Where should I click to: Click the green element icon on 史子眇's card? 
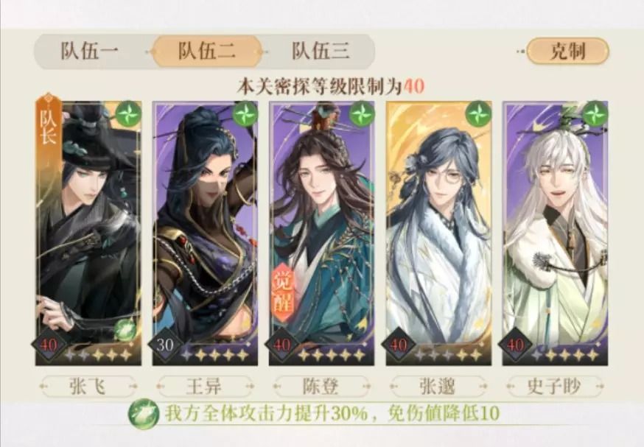[x=595, y=113]
